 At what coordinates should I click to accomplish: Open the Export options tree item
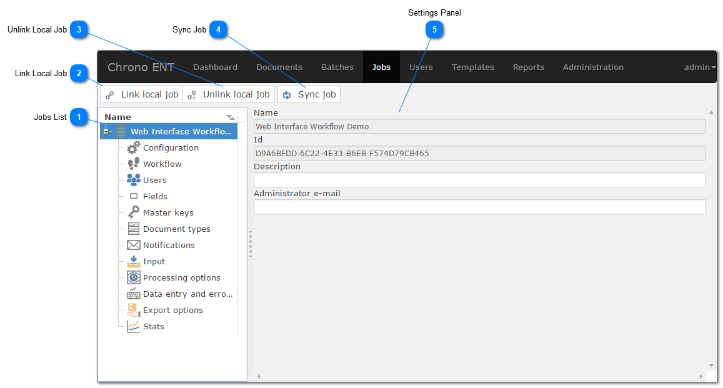173,310
